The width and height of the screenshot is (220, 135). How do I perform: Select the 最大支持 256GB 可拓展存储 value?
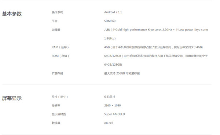pos(122,73)
